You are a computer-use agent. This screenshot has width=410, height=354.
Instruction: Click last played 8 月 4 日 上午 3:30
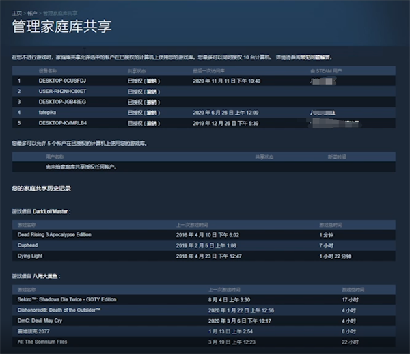point(230,300)
